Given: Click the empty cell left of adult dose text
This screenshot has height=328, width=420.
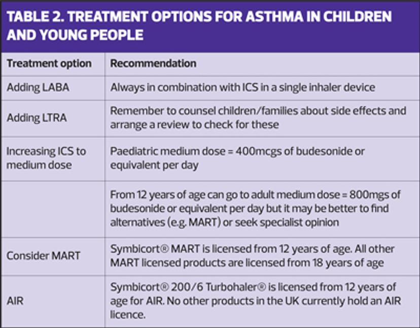Looking at the screenshot, I should (x=53, y=209).
